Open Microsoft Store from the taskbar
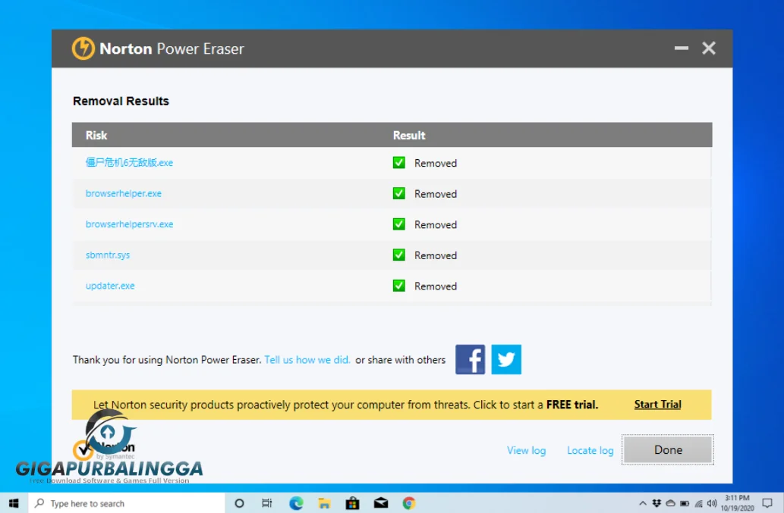The height and width of the screenshot is (513, 784). [x=352, y=503]
